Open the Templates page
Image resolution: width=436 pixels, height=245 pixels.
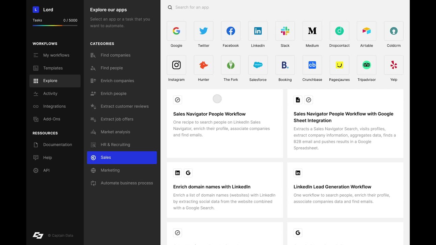pos(55,68)
